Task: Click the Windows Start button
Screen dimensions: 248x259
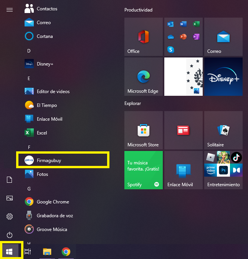Action: (x=9, y=252)
